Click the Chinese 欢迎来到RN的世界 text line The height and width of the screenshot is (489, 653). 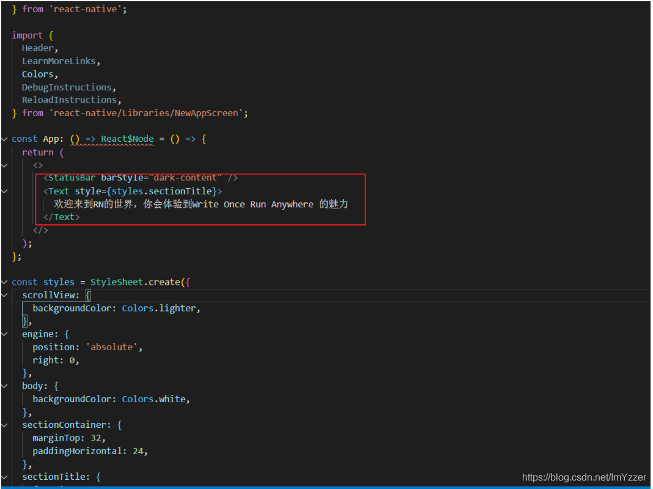tap(201, 204)
